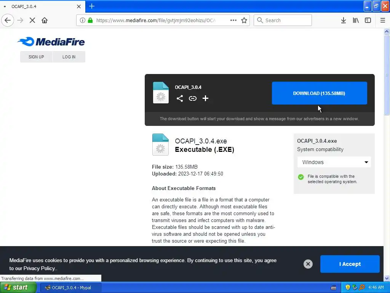Click the About Executable Formats heading
Image resolution: width=390 pixels, height=293 pixels.
click(184, 188)
